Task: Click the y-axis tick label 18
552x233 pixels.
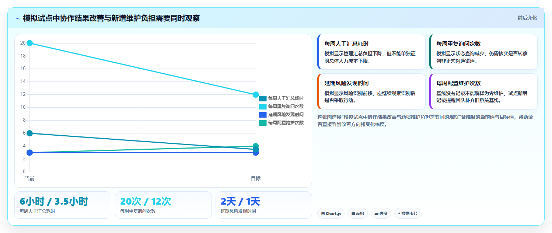Action: 23,56
